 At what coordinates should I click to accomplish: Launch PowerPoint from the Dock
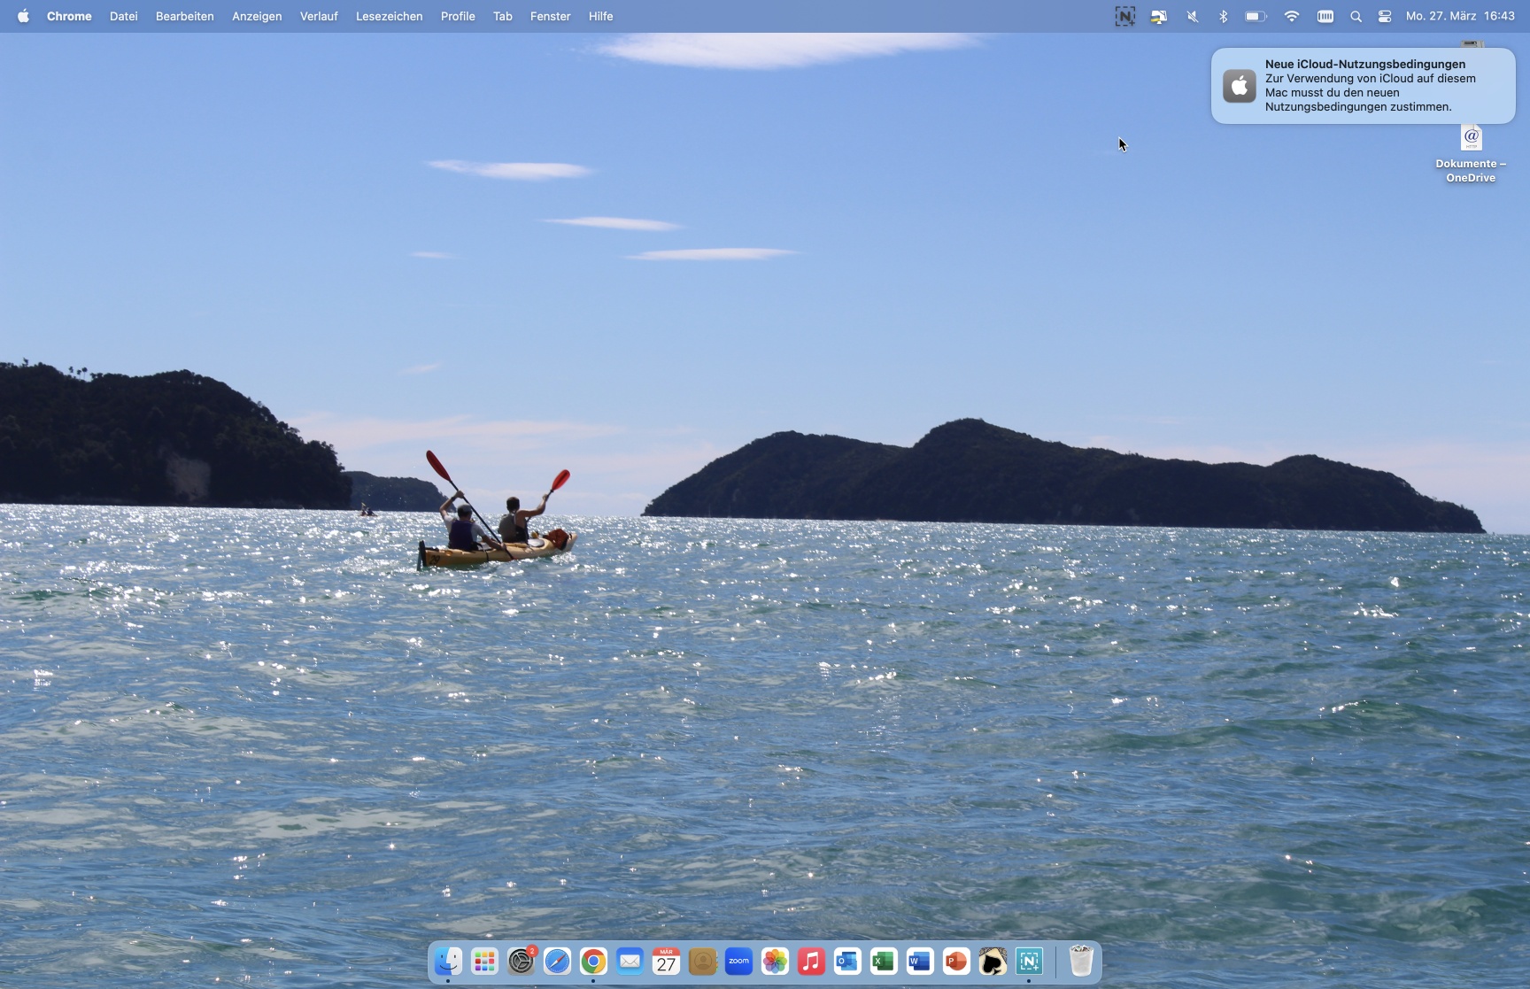point(956,962)
